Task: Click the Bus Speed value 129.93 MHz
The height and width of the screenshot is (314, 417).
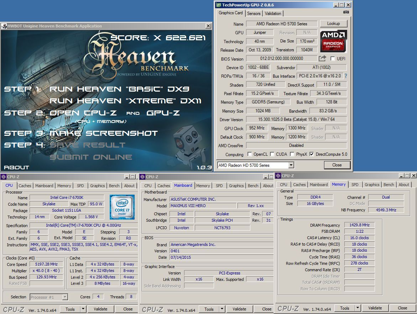Action: point(46,277)
